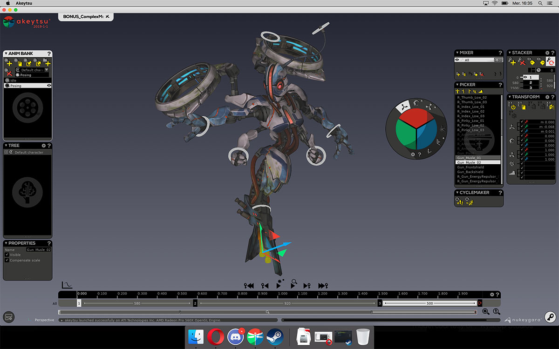Jump to the first keyframe

pos(249,286)
